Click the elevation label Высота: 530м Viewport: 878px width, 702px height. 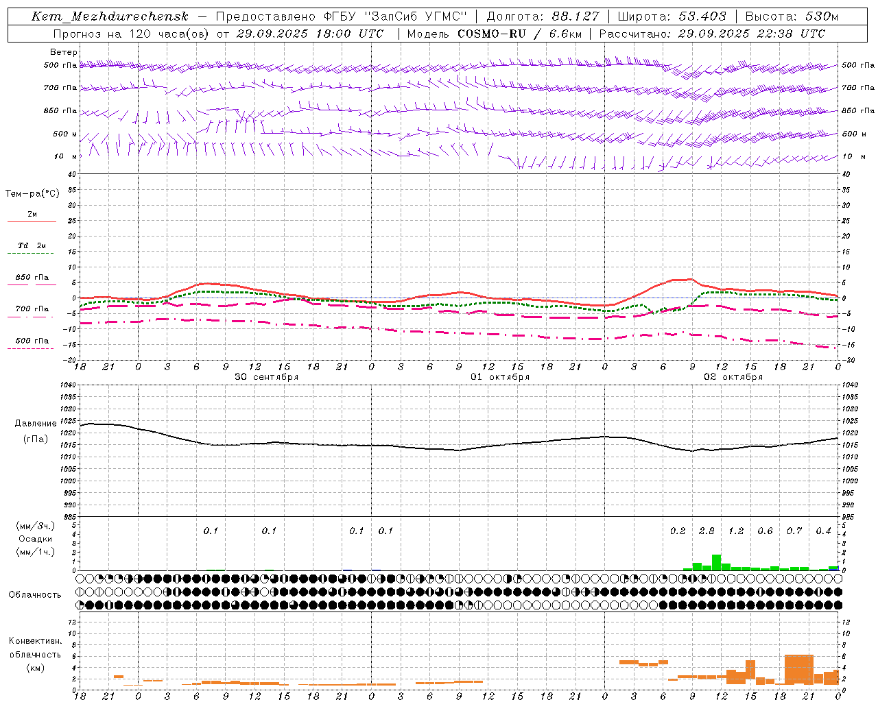(792, 16)
